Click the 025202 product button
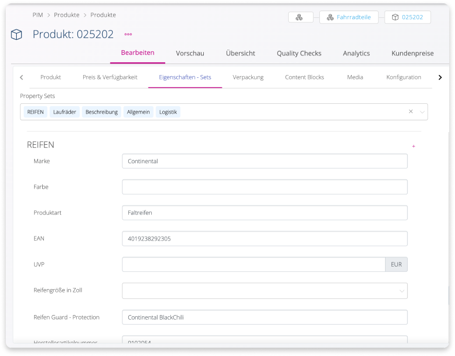Viewport: 455px width, 356px height. 407,17
